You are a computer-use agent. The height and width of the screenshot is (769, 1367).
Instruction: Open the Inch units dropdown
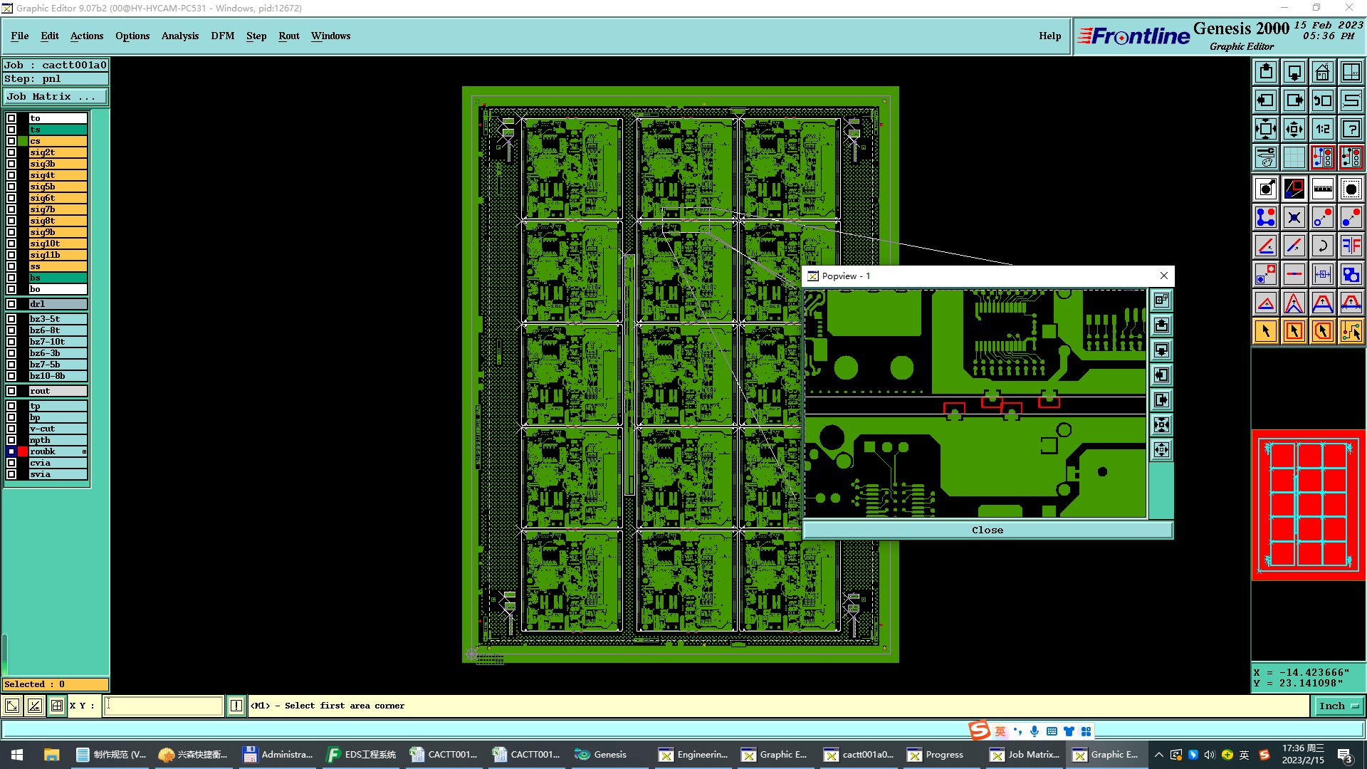(x=1338, y=706)
